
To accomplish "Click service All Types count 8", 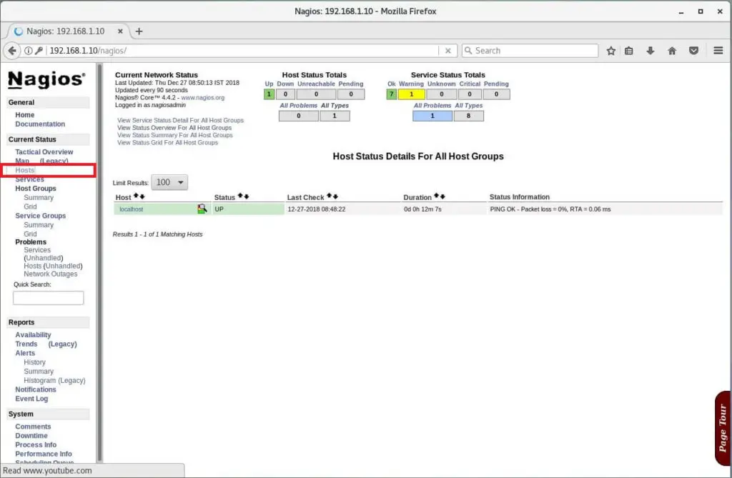I will 468,116.
